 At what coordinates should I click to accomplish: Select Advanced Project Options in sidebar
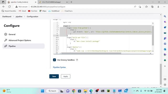(x=23, y=40)
